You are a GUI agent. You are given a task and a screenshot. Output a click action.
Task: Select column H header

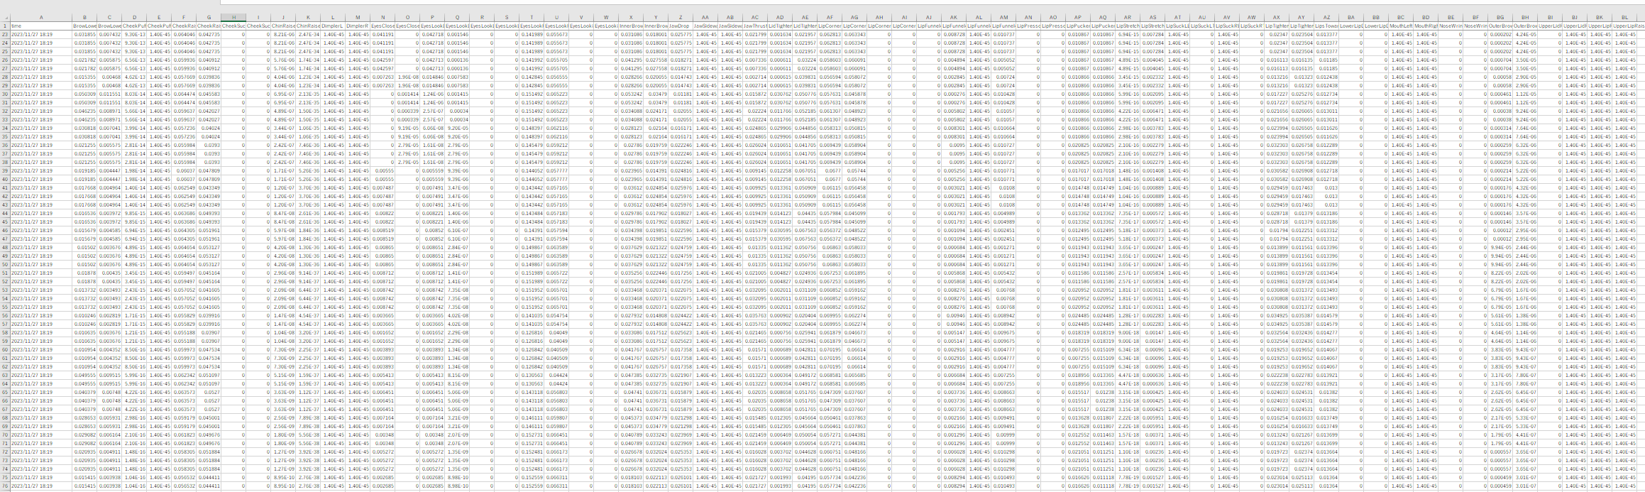[233, 17]
